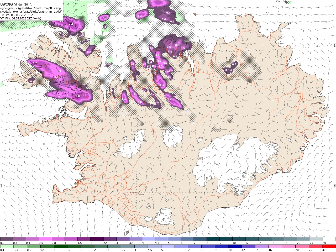
Task: Click the grey-blue 4 rain legend swatch
Action: click(x=141, y=246)
